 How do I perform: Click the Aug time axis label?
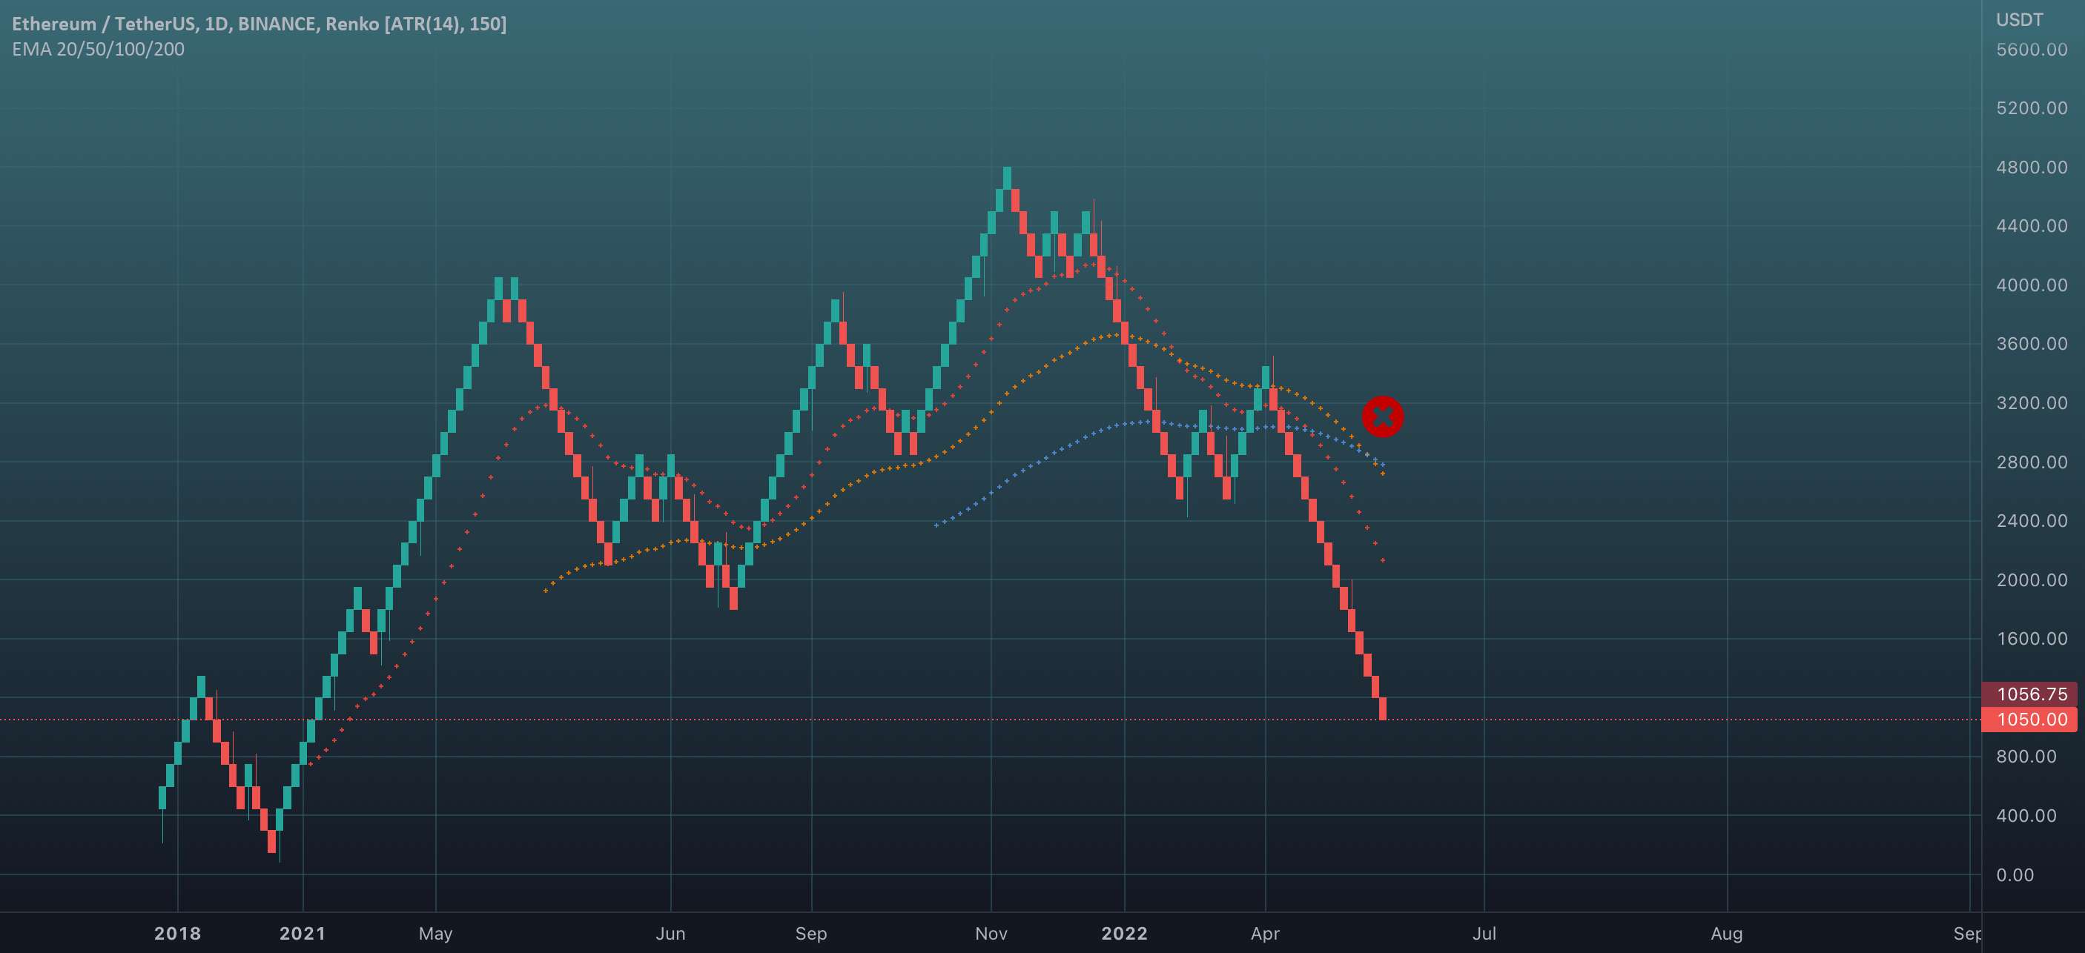pyautogui.click(x=1726, y=934)
